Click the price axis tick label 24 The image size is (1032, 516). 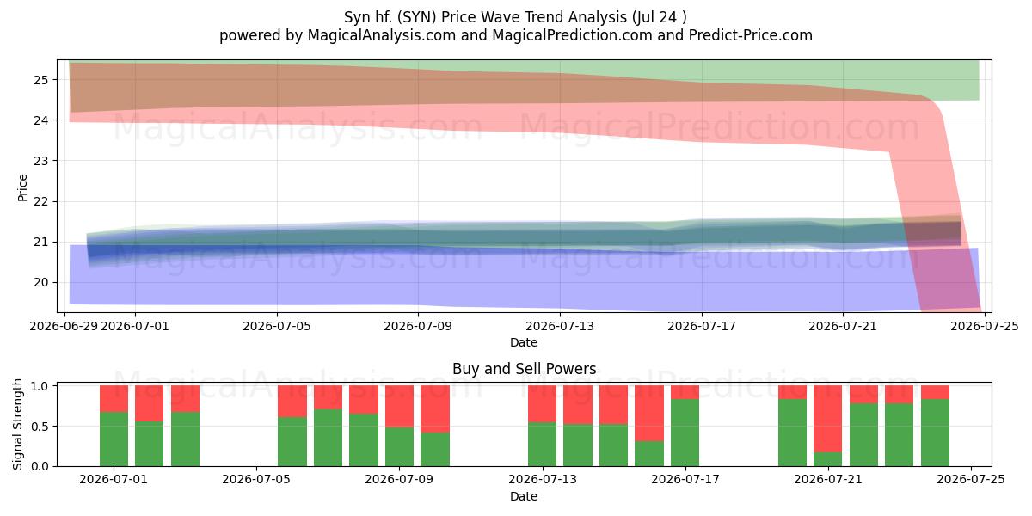tap(43, 120)
